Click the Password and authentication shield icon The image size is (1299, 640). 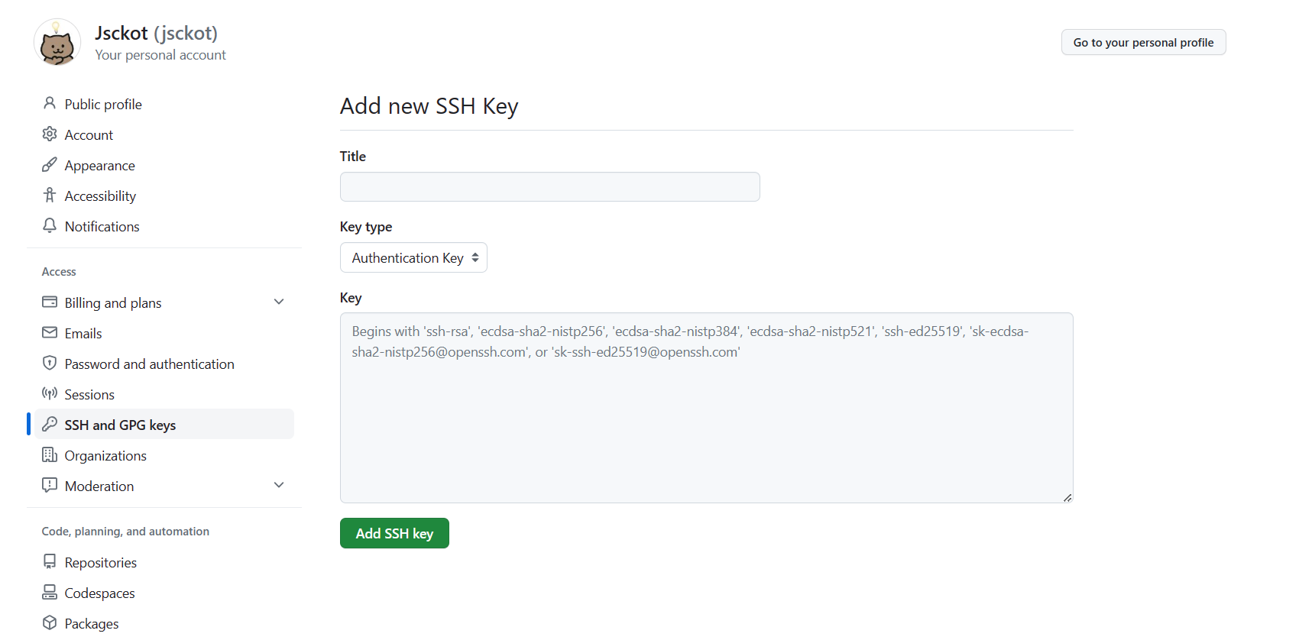pyautogui.click(x=50, y=363)
